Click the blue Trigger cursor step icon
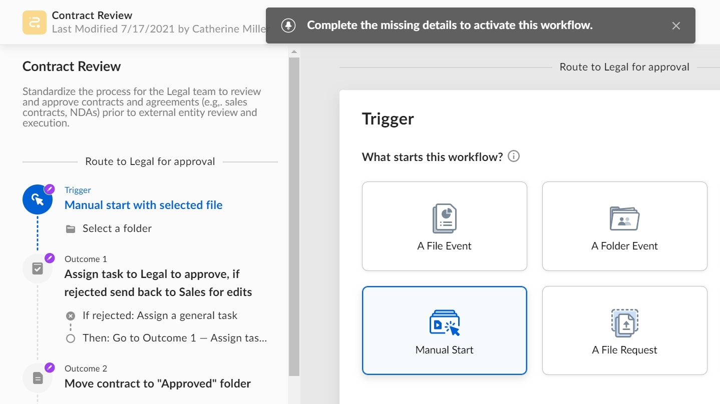Image resolution: width=720 pixels, height=404 pixels. 38,199
